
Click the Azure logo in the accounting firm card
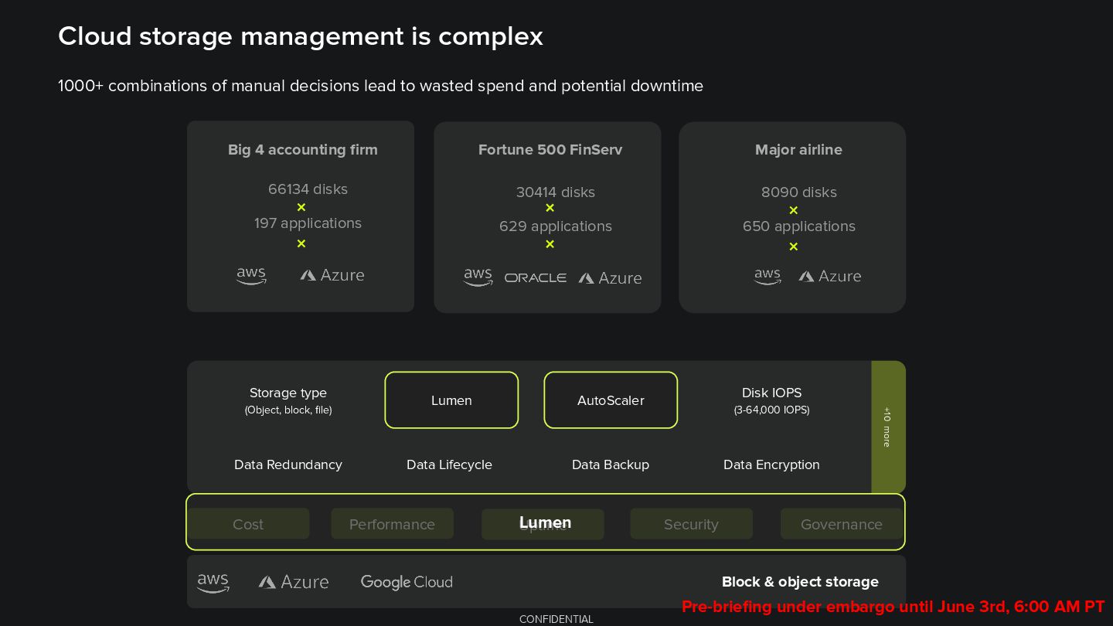click(x=332, y=275)
